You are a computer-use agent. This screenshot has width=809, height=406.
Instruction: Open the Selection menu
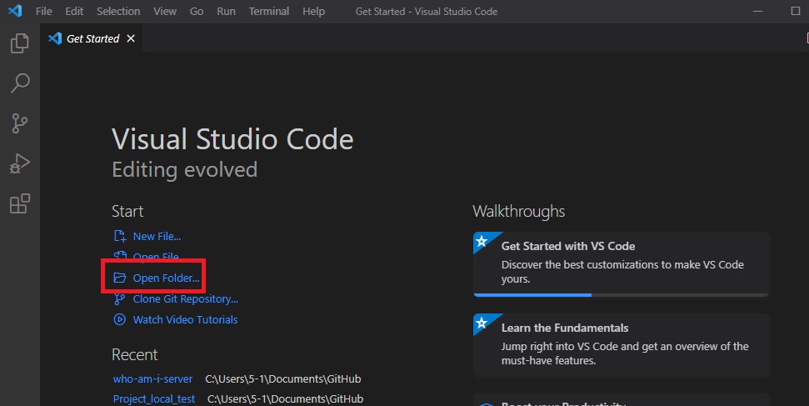click(118, 11)
